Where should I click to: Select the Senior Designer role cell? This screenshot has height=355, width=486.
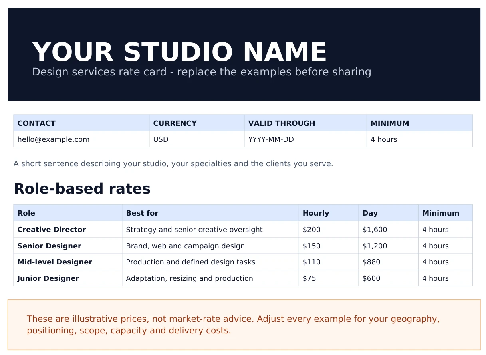(68, 246)
